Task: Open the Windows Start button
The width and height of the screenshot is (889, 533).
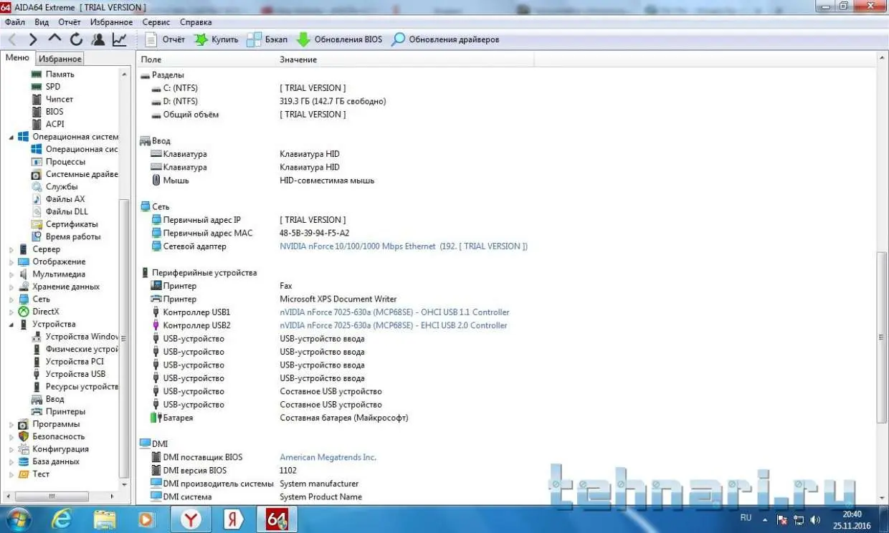Action: coord(19,519)
